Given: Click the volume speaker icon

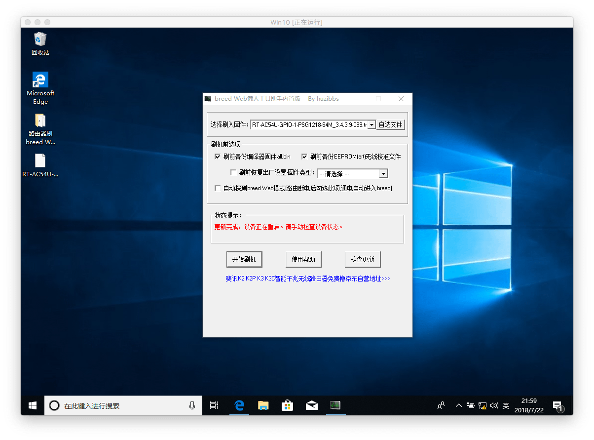Looking at the screenshot, I should coord(494,405).
